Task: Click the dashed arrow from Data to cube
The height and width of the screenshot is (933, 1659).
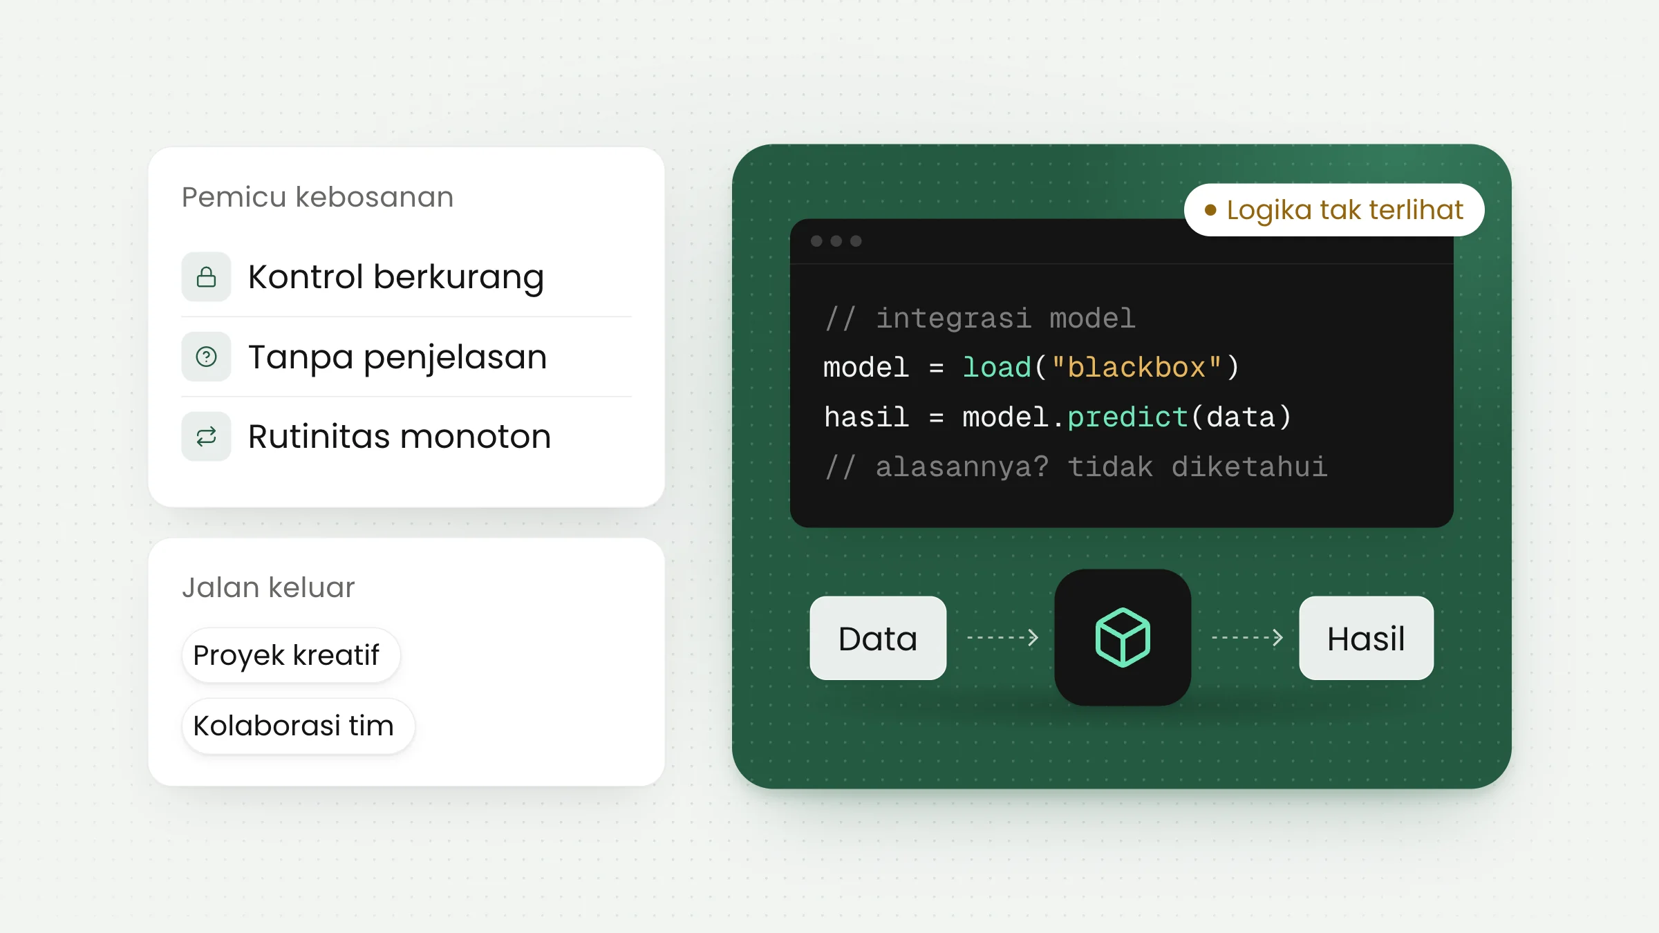Action: (1002, 637)
